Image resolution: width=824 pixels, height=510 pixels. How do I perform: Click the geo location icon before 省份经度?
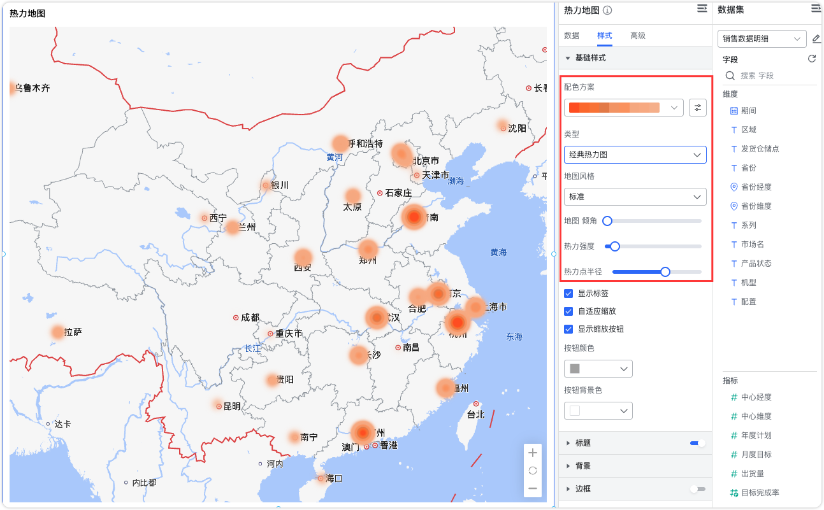coord(734,187)
